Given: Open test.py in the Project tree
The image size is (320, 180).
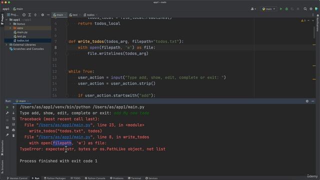Looking at the screenshot, I should [20, 36].
